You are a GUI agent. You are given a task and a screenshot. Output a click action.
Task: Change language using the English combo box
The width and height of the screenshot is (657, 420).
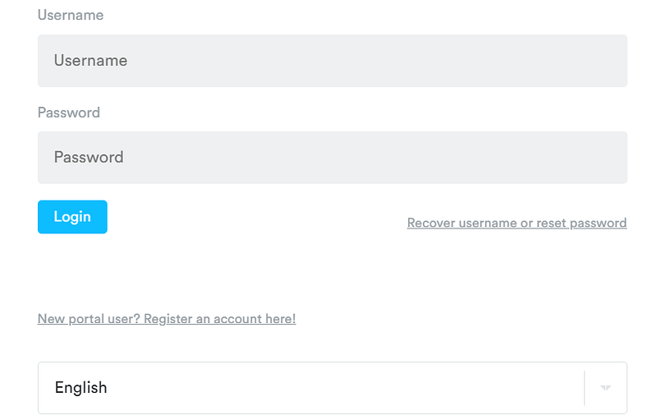coord(333,388)
